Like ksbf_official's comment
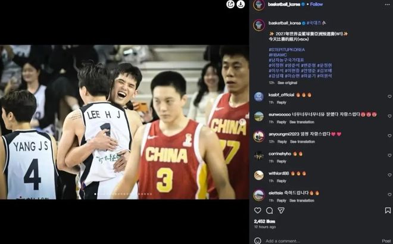The width and height of the screenshot is (393, 244). [389, 96]
